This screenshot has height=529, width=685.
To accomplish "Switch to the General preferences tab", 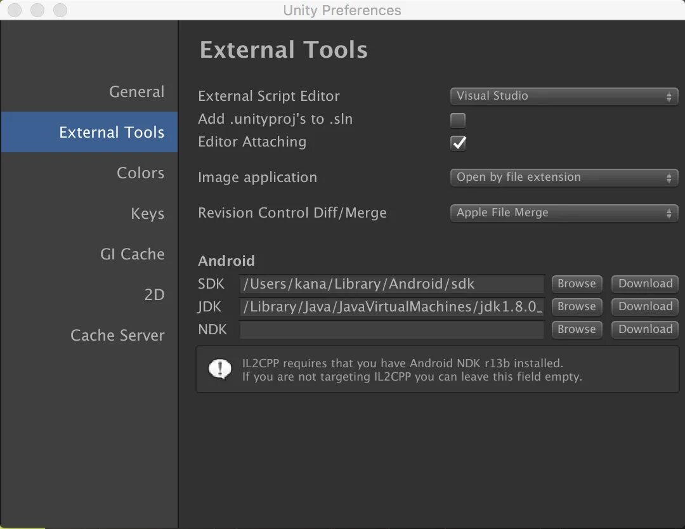I will click(136, 92).
